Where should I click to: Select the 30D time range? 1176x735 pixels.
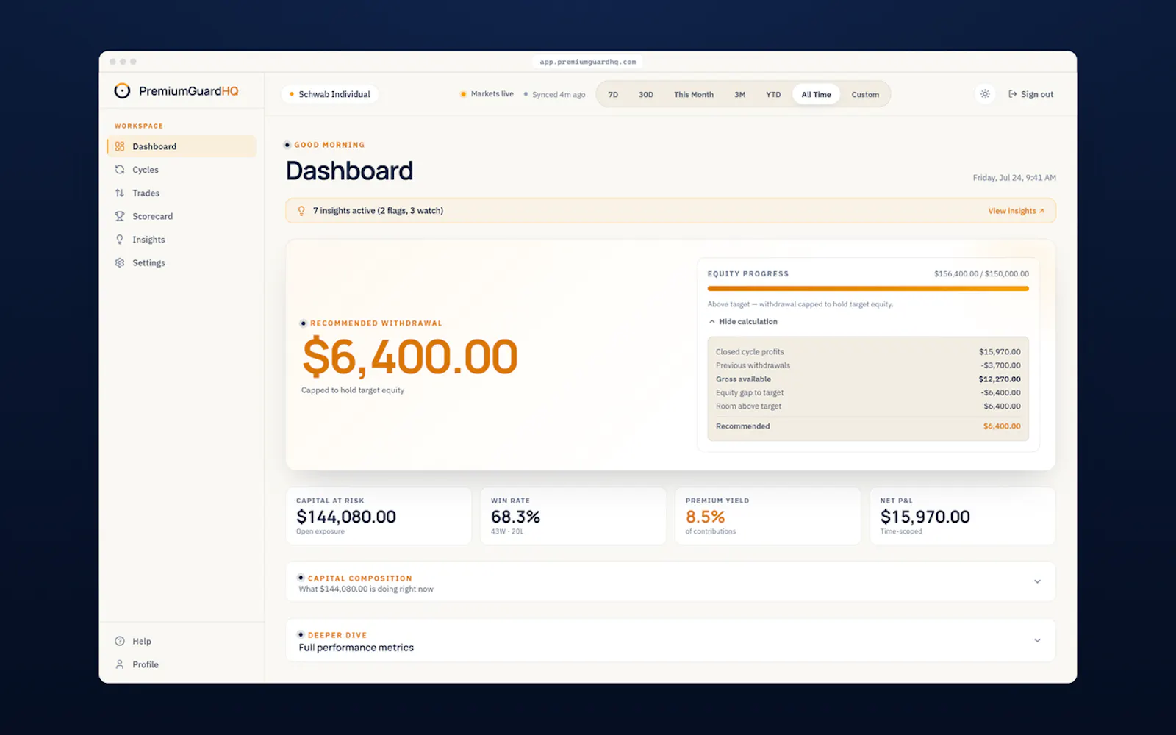click(x=646, y=94)
